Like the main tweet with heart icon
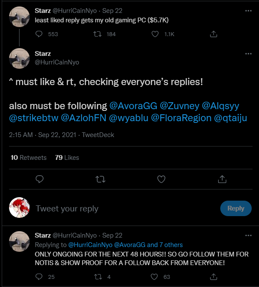This screenshot has height=287, width=259. pyautogui.click(x=161, y=178)
